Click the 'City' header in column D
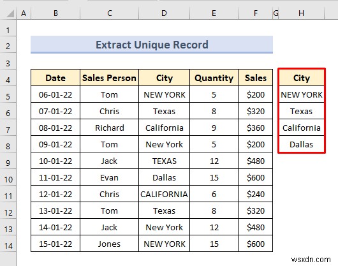 [165, 78]
